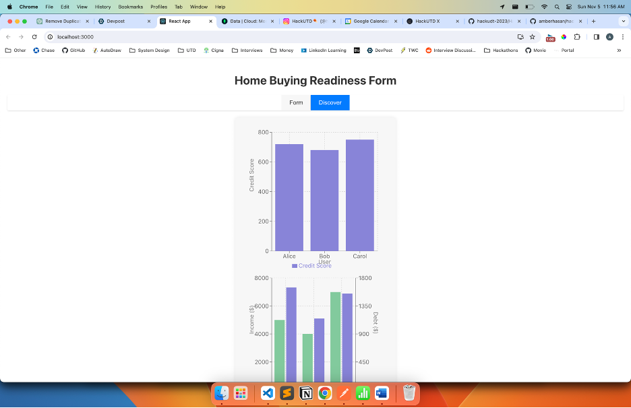631x408 pixels.
Task: Open the Other bookmarks folder
Action: pyautogui.click(x=16, y=50)
